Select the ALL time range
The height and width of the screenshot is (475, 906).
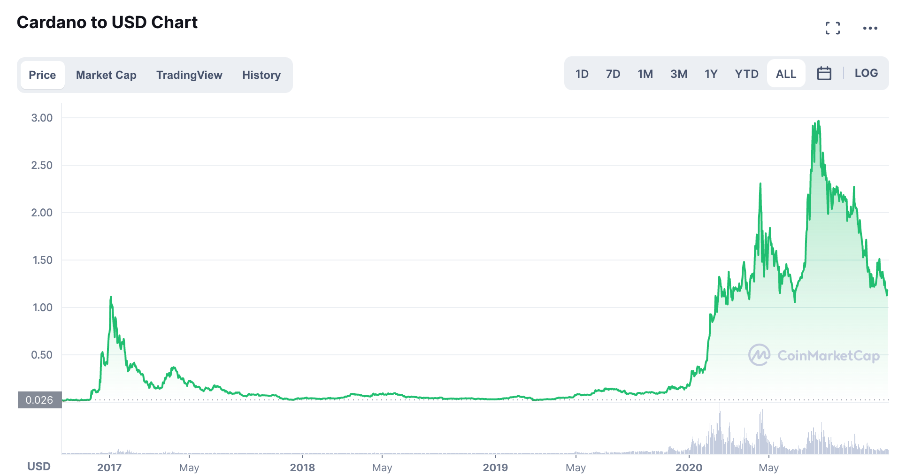[x=786, y=74]
